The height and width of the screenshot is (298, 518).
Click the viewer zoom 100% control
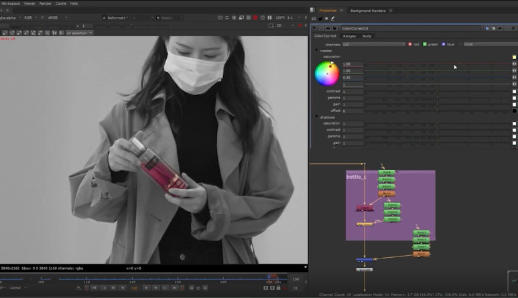click(280, 17)
